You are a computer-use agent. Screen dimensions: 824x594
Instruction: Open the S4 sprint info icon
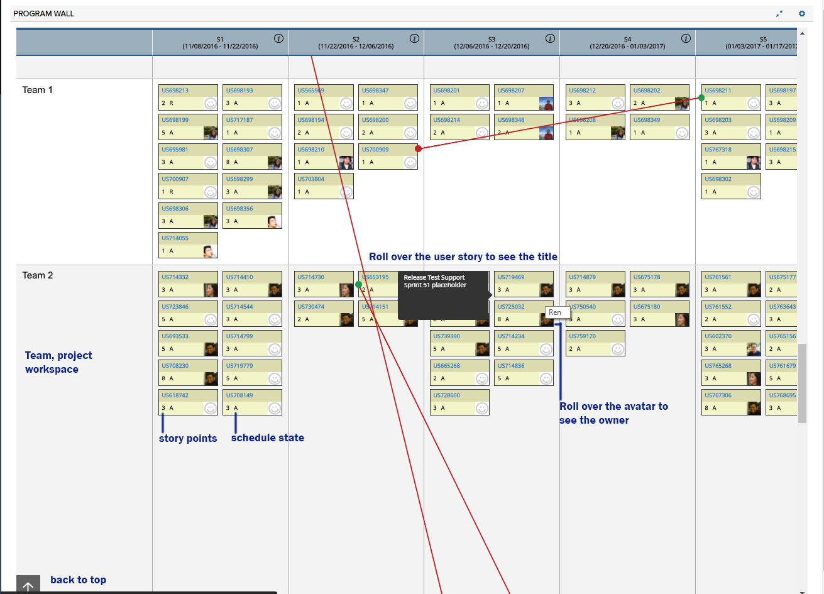click(x=686, y=38)
